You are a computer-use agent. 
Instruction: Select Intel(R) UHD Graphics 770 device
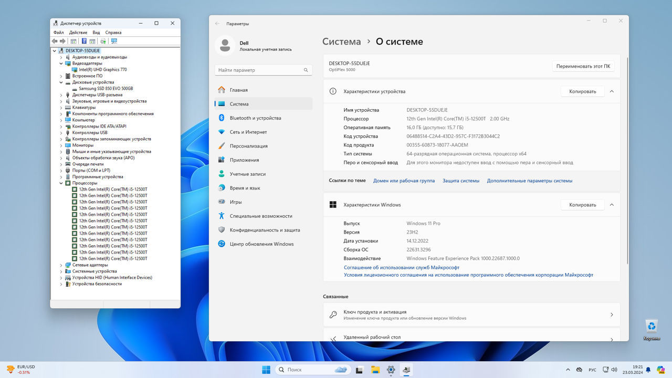click(103, 70)
